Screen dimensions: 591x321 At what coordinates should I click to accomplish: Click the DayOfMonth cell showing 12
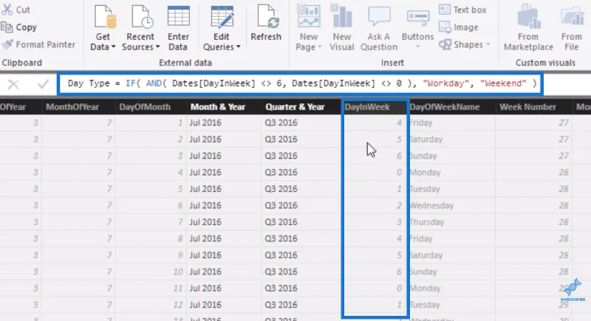[151, 305]
